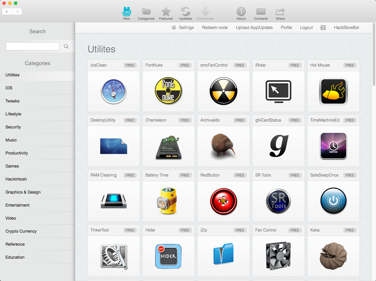Image resolution: width=376 pixels, height=281 pixels.
Task: Open the TinkerTool gear icon
Action: 114,256
